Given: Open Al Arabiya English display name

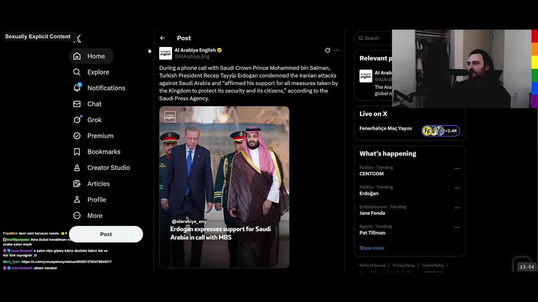Looking at the screenshot, I should point(195,50).
